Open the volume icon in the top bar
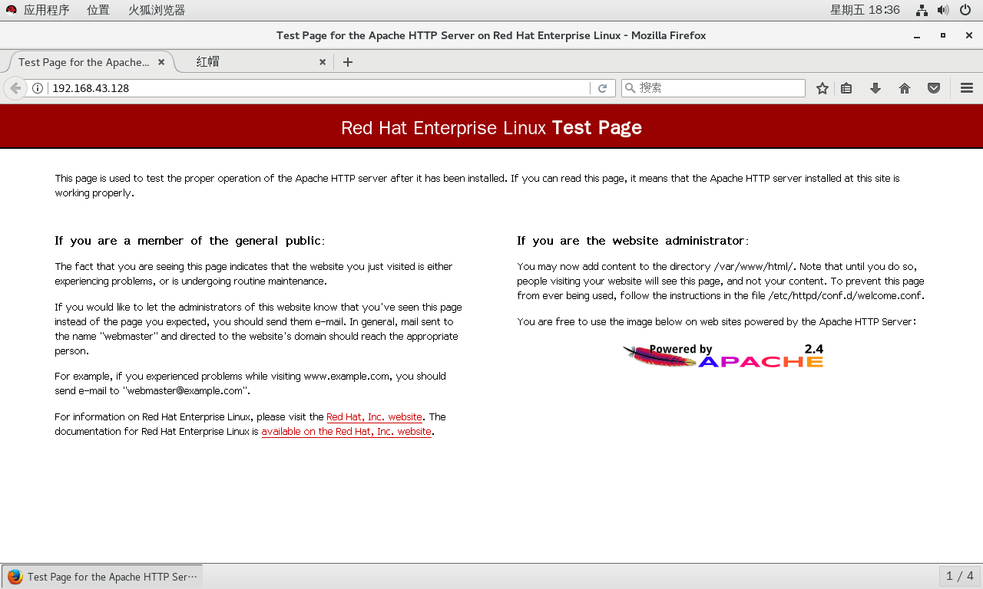Screen dimensions: 983x589 pyautogui.click(x=943, y=10)
